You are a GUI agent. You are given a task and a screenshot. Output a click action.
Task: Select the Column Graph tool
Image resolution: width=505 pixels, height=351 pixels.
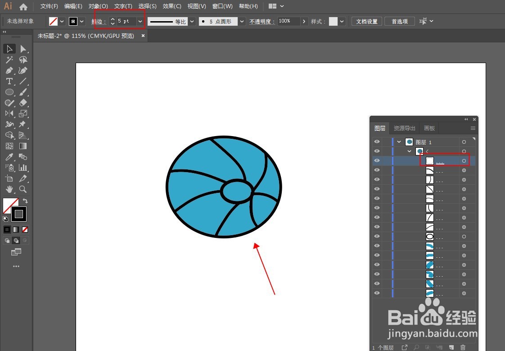[23, 168]
